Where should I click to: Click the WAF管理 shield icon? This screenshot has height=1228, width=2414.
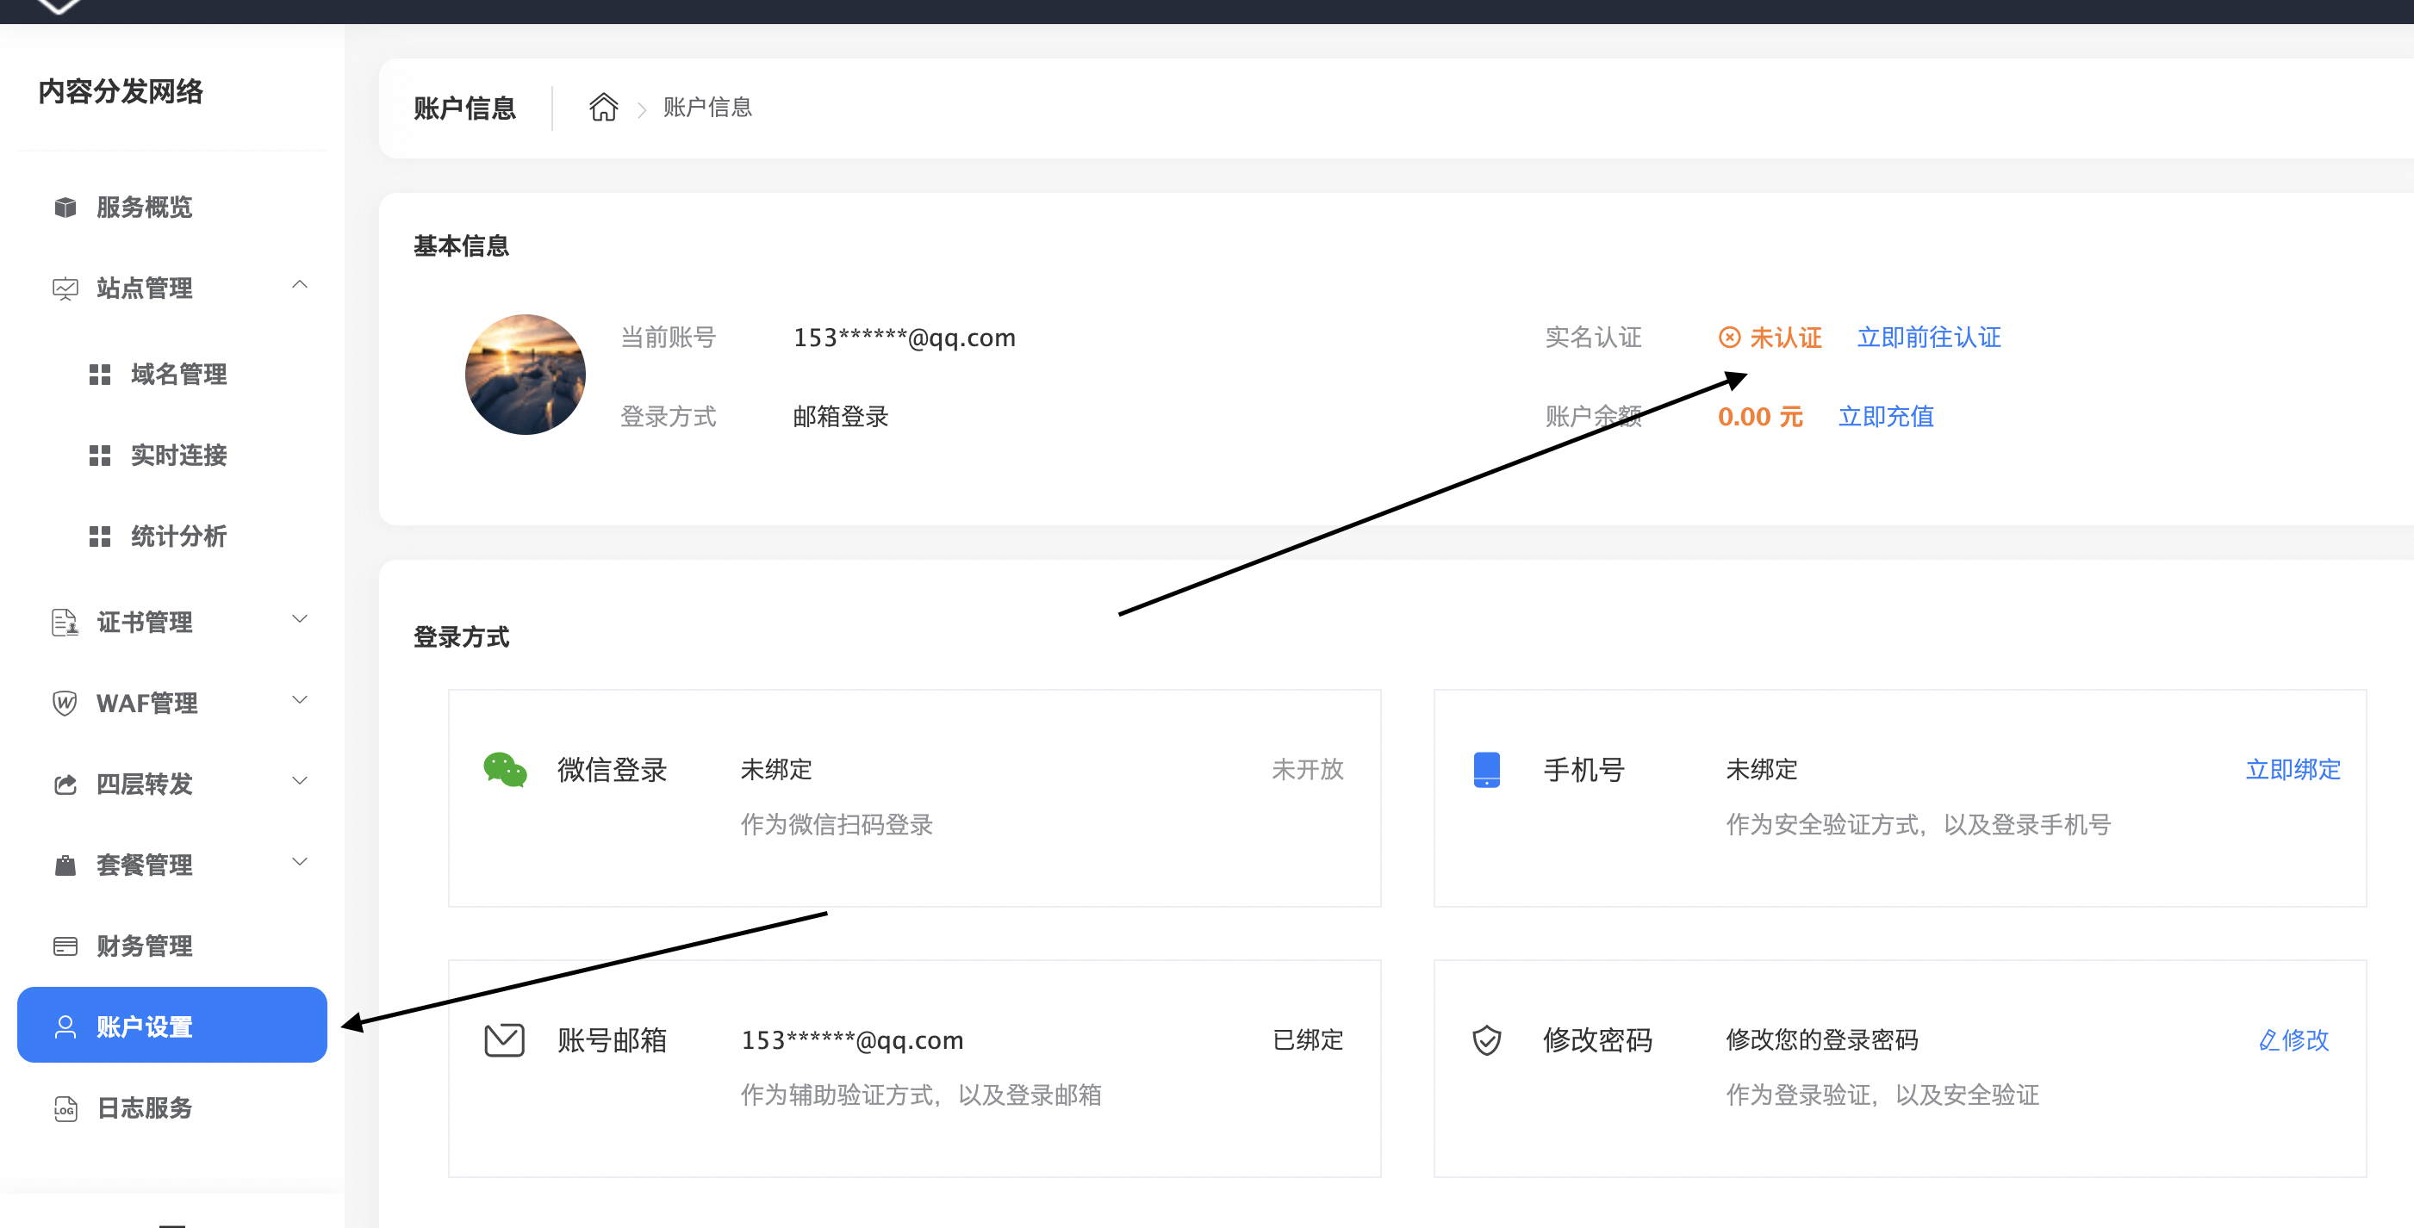pyautogui.click(x=65, y=703)
